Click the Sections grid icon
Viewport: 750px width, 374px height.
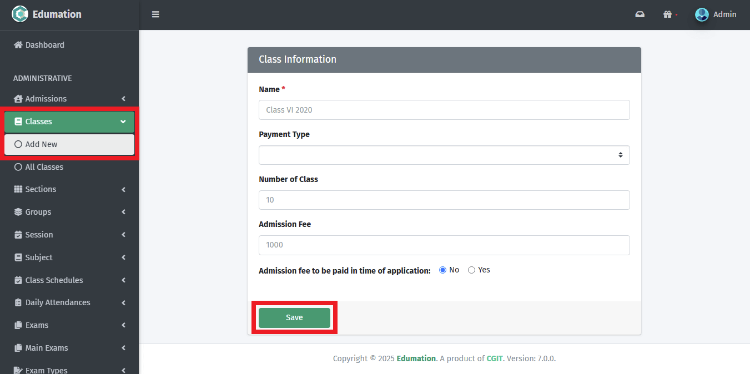pos(18,189)
